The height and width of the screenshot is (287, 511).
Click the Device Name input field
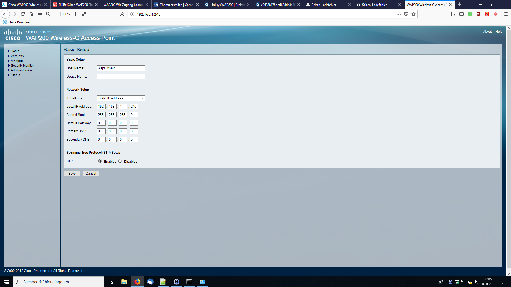coord(121,77)
